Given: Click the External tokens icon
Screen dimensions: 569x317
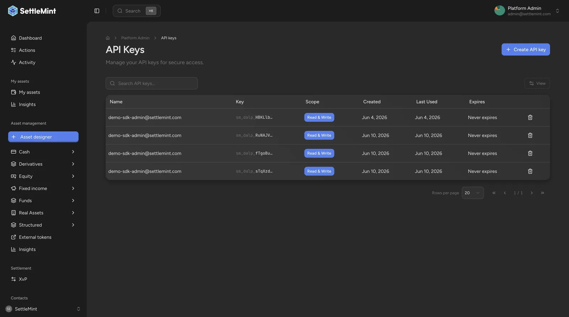Looking at the screenshot, I should pos(14,237).
